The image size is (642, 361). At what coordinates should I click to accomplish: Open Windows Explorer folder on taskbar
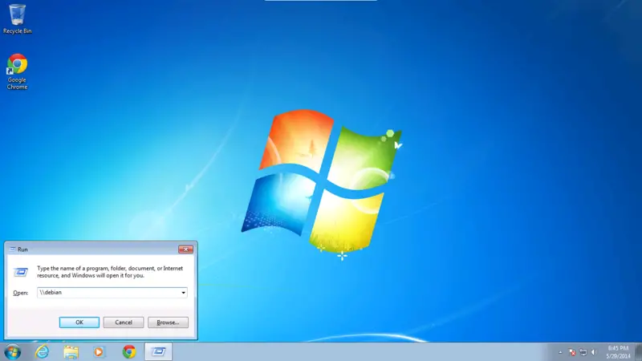click(71, 352)
